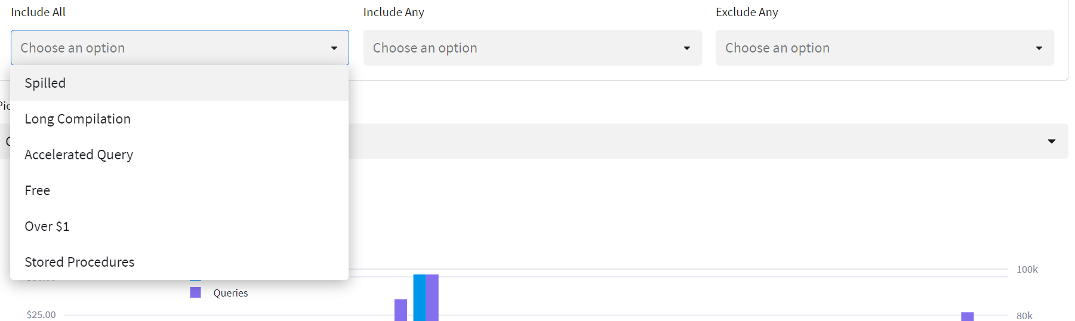Open the Include Any dropdown arrow
This screenshot has height=321, width=1075.
pos(687,48)
